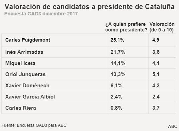The height and width of the screenshot is (131, 179).
Task: Select the Inés Arrimadas name cell
Action: 24,52
